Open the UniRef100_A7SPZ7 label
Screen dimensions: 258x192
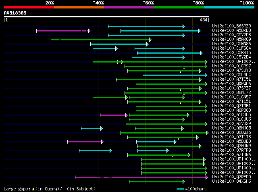(x=231, y=88)
